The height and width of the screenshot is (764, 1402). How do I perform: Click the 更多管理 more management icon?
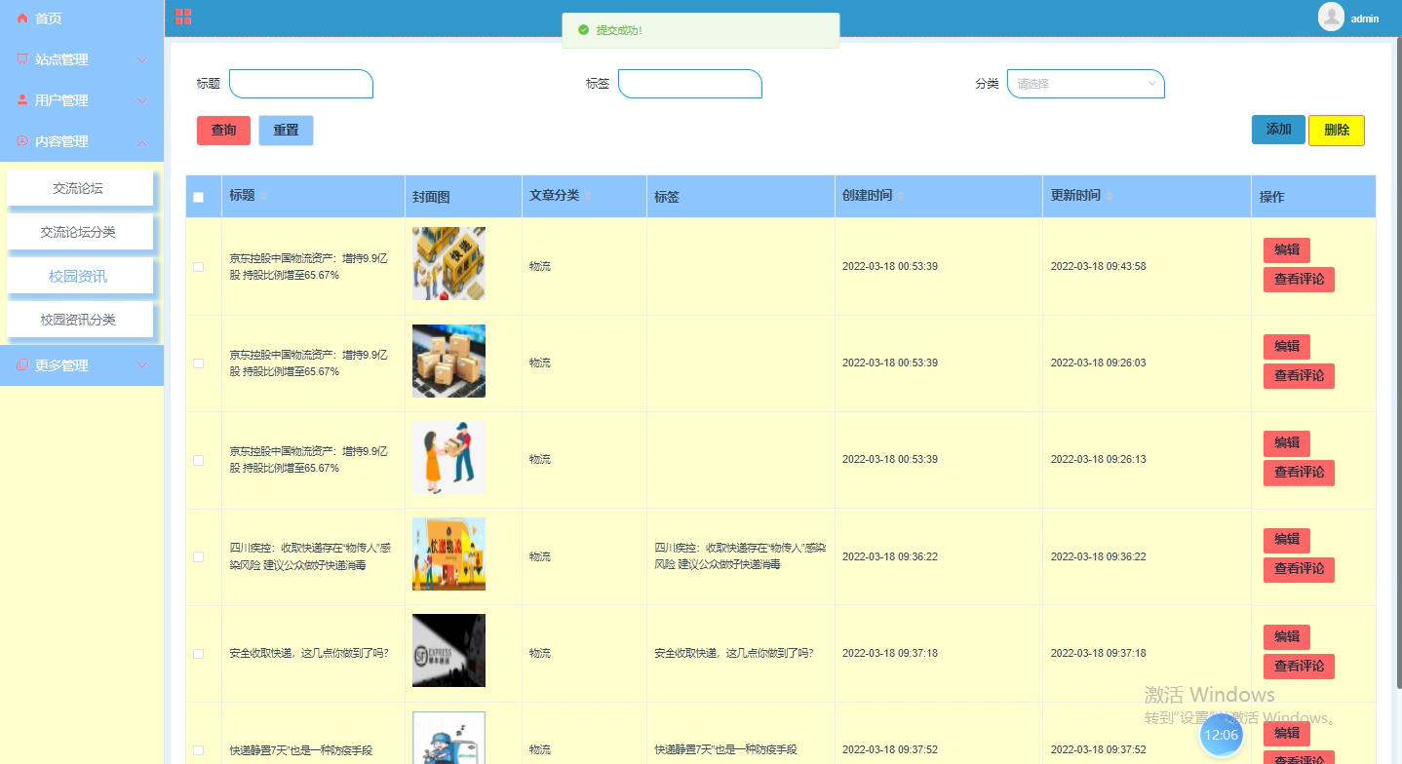pyautogui.click(x=21, y=365)
